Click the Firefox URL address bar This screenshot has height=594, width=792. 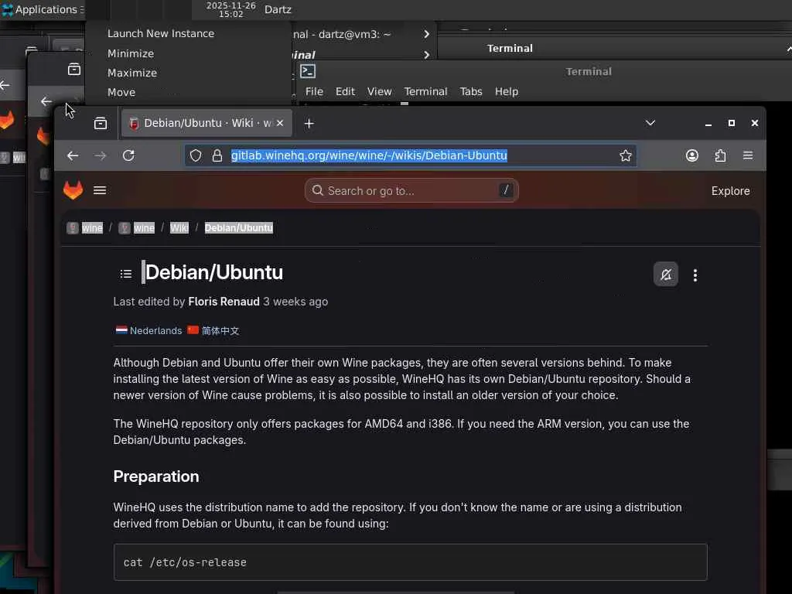411,155
